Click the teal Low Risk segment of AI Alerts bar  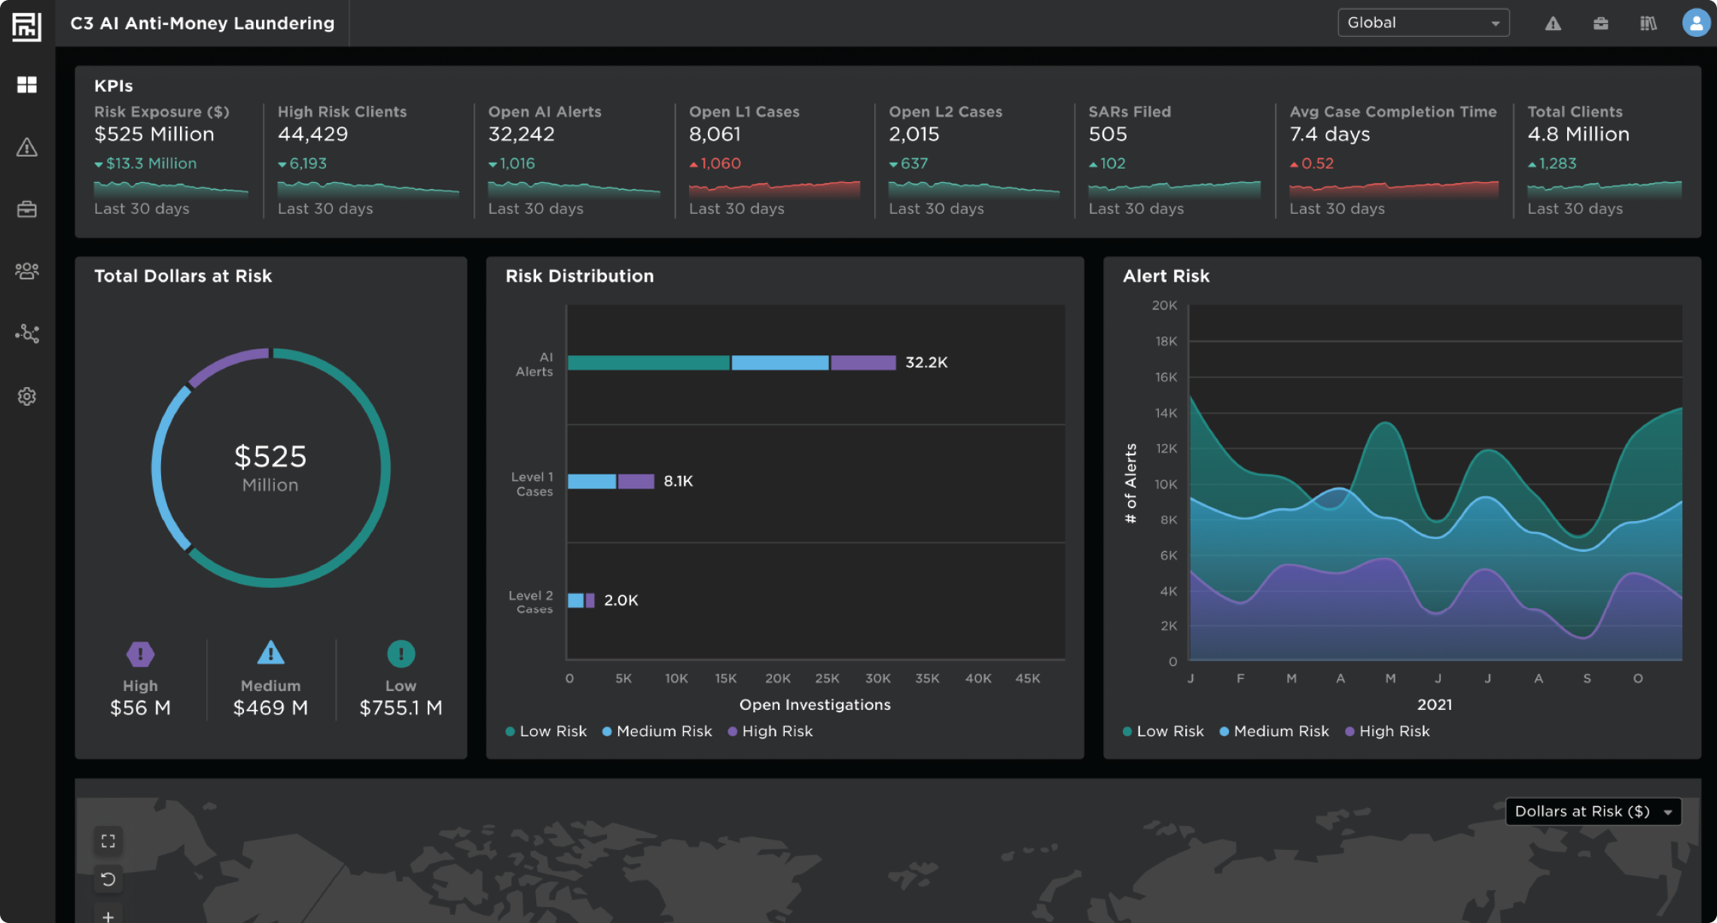[648, 362]
